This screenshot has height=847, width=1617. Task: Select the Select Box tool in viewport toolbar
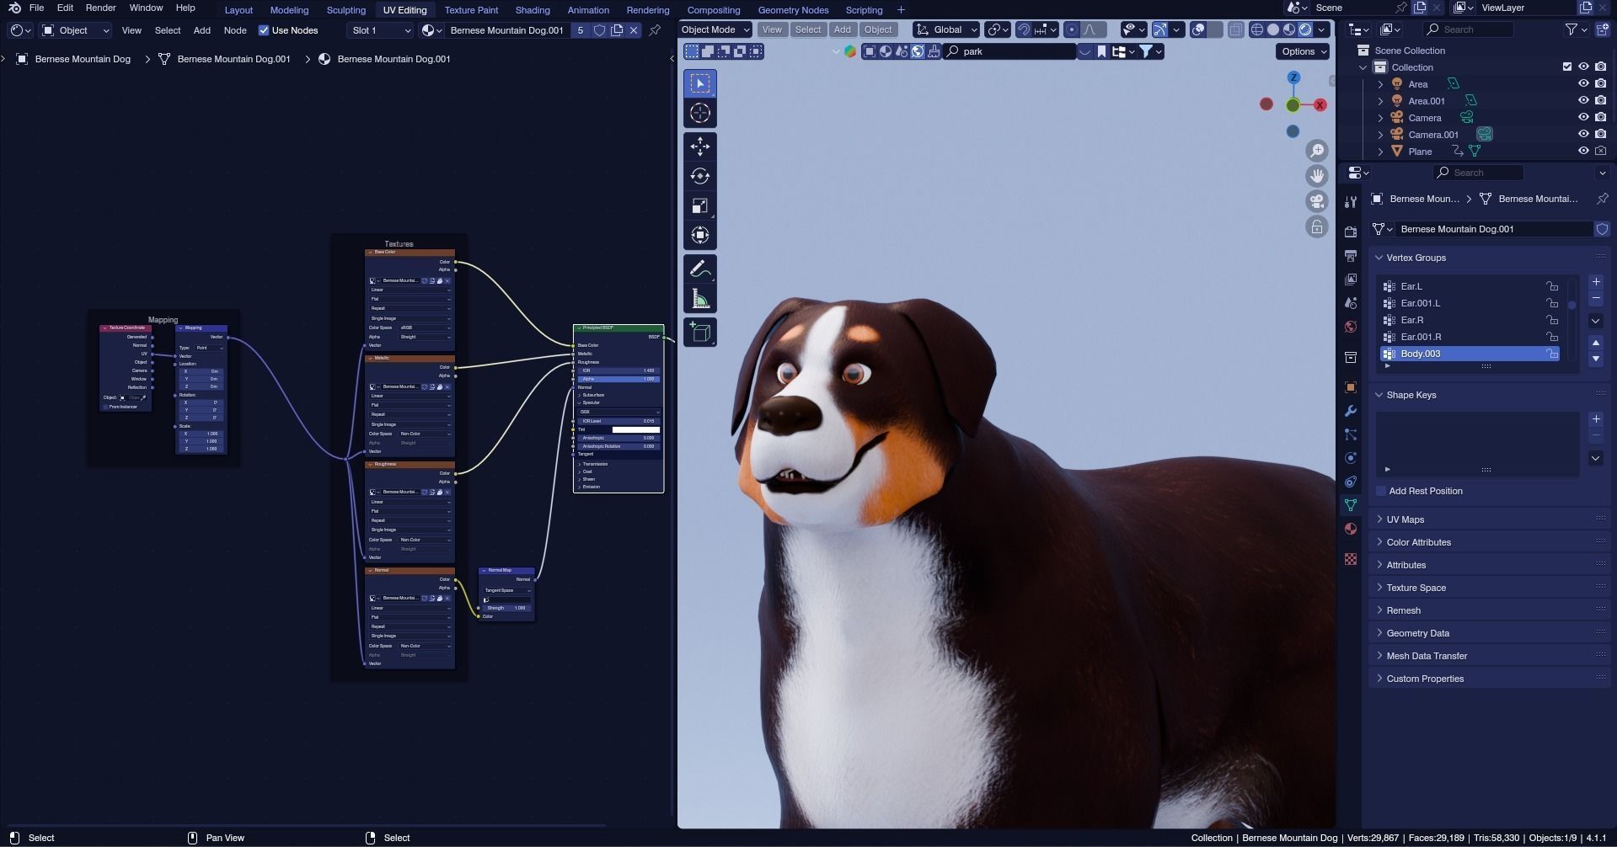pos(699,83)
